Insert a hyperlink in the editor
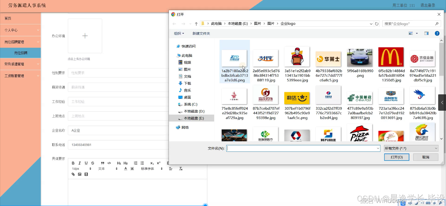This screenshot has width=446, height=206. (x=73, y=174)
